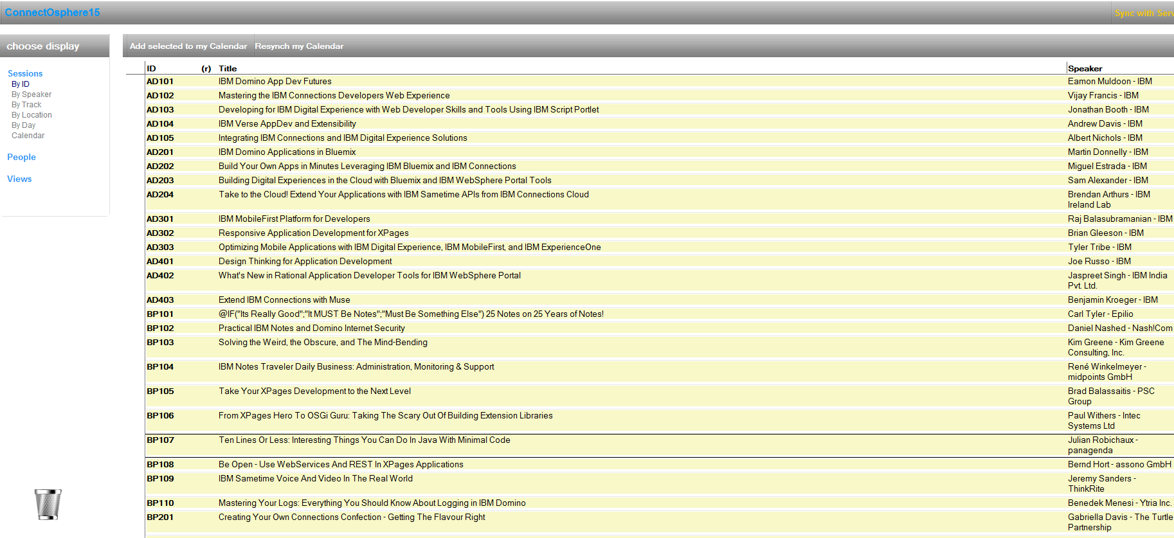Image resolution: width=1174 pixels, height=538 pixels.
Task: Show sessions By Track
Action: coord(26,105)
